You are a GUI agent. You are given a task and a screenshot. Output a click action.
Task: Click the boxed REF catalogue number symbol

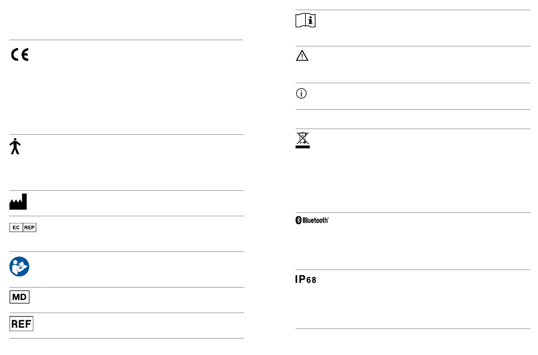point(22,324)
